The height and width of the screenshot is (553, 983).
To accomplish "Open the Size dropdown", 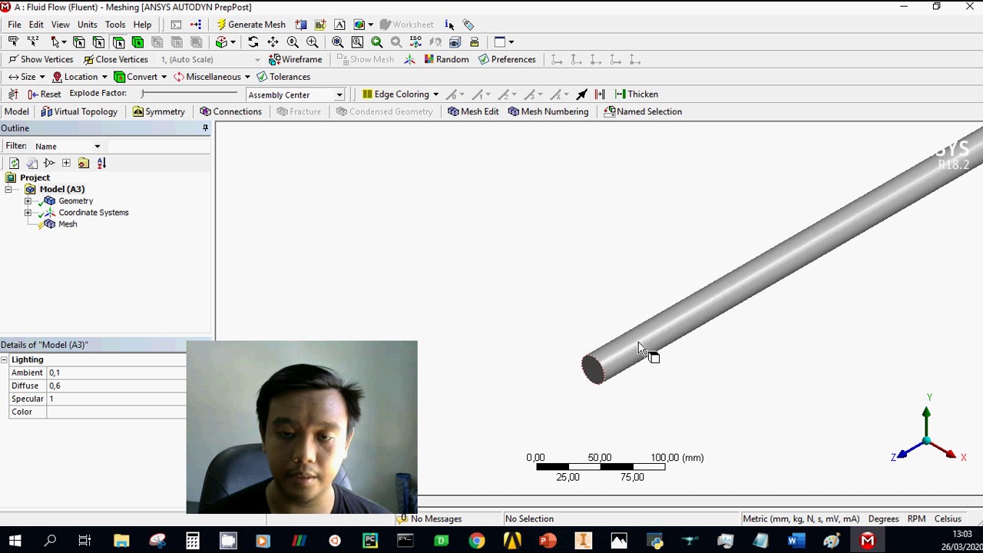I will [26, 77].
